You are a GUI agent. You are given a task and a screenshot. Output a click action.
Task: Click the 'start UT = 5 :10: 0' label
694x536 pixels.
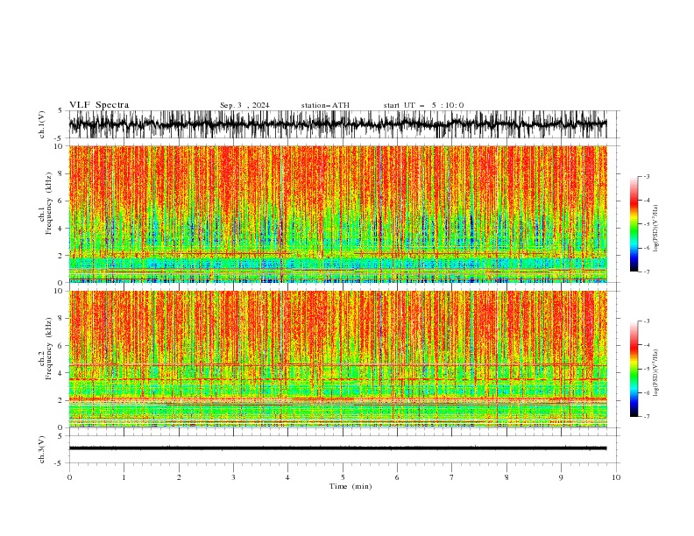coord(423,105)
